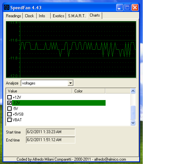Open the S.M.A.R.T. tab

pyautogui.click(x=77, y=16)
